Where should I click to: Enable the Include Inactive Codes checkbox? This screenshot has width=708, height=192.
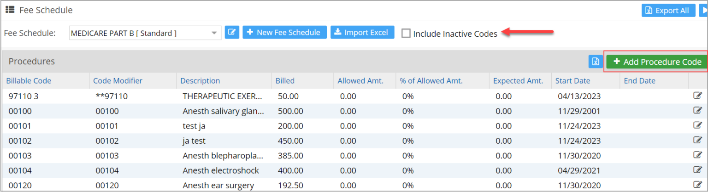(406, 34)
